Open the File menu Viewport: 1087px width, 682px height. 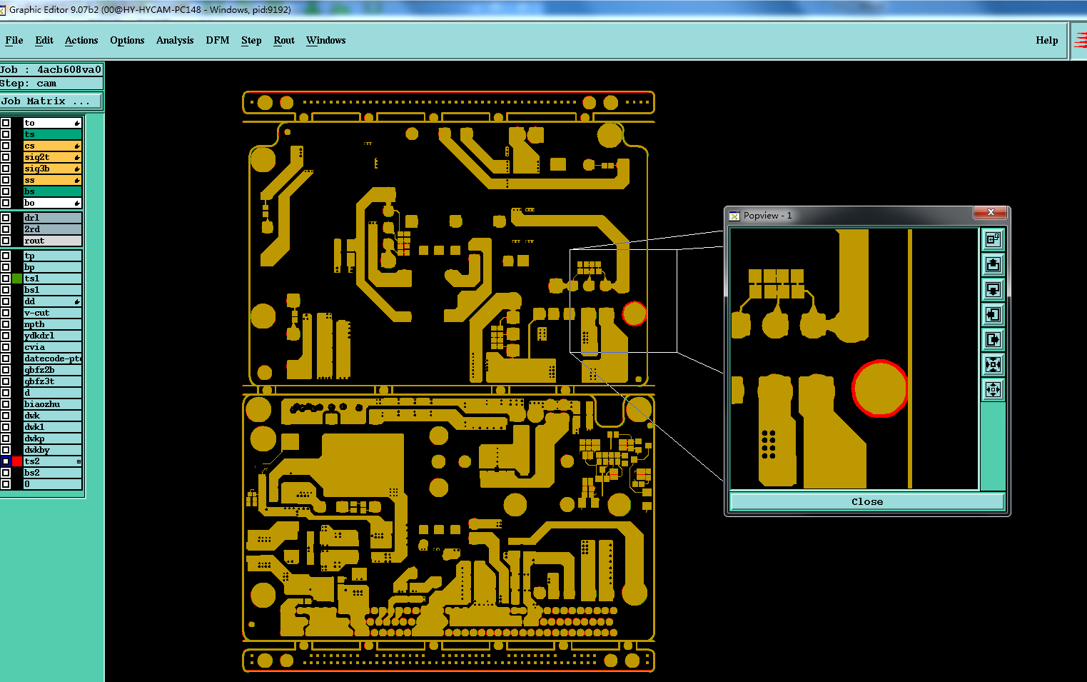click(x=14, y=41)
